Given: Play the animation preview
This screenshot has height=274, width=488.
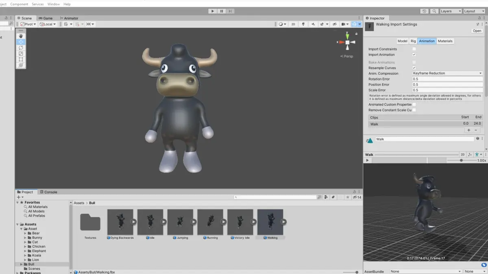Looking at the screenshot, I should pos(368,160).
